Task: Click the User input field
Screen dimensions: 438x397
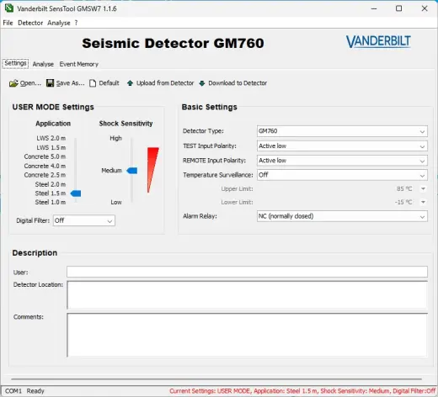Action: pos(247,272)
